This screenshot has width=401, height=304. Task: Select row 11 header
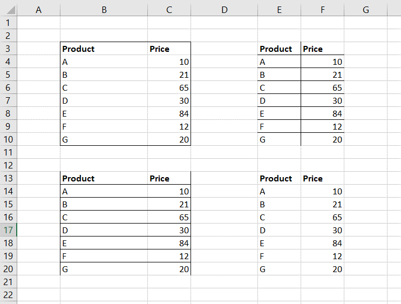[9, 152]
